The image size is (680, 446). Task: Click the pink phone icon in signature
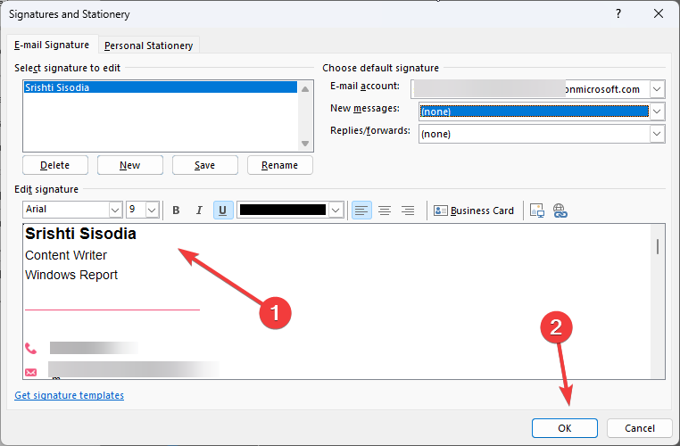[31, 348]
